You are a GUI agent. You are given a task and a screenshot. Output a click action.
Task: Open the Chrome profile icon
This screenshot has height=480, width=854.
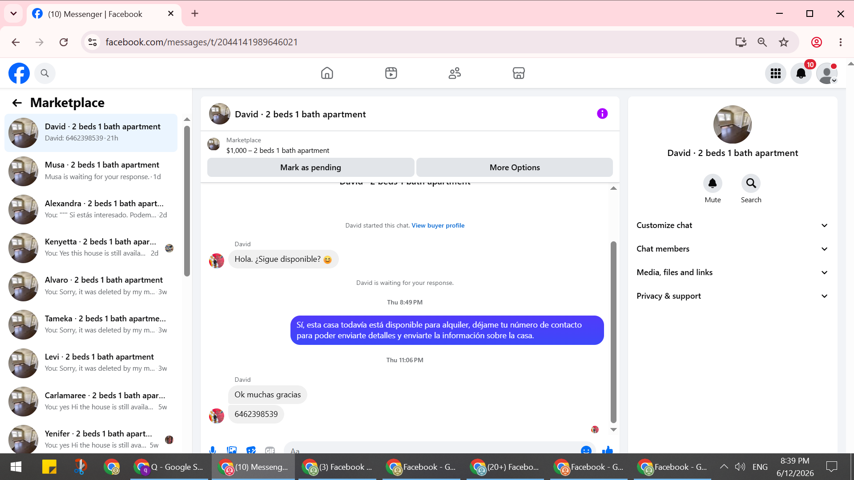click(817, 42)
